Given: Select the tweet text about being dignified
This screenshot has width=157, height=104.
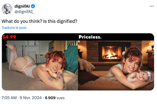Looking at the screenshot, I should [39, 21].
